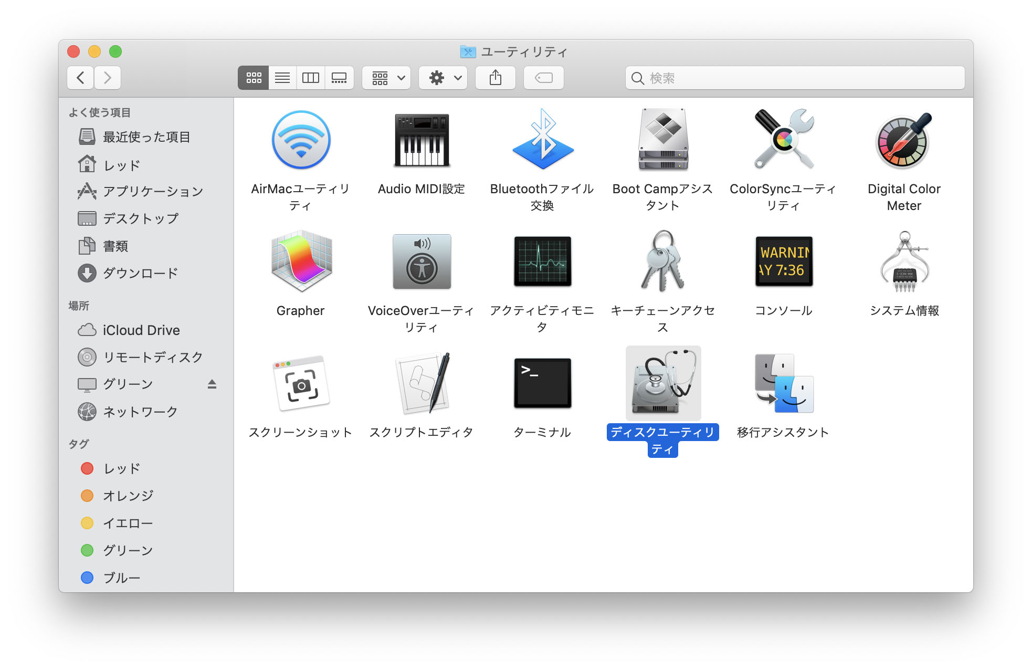Select the VoiceOverユーティリティ icon
The image size is (1032, 670).
(x=422, y=261)
